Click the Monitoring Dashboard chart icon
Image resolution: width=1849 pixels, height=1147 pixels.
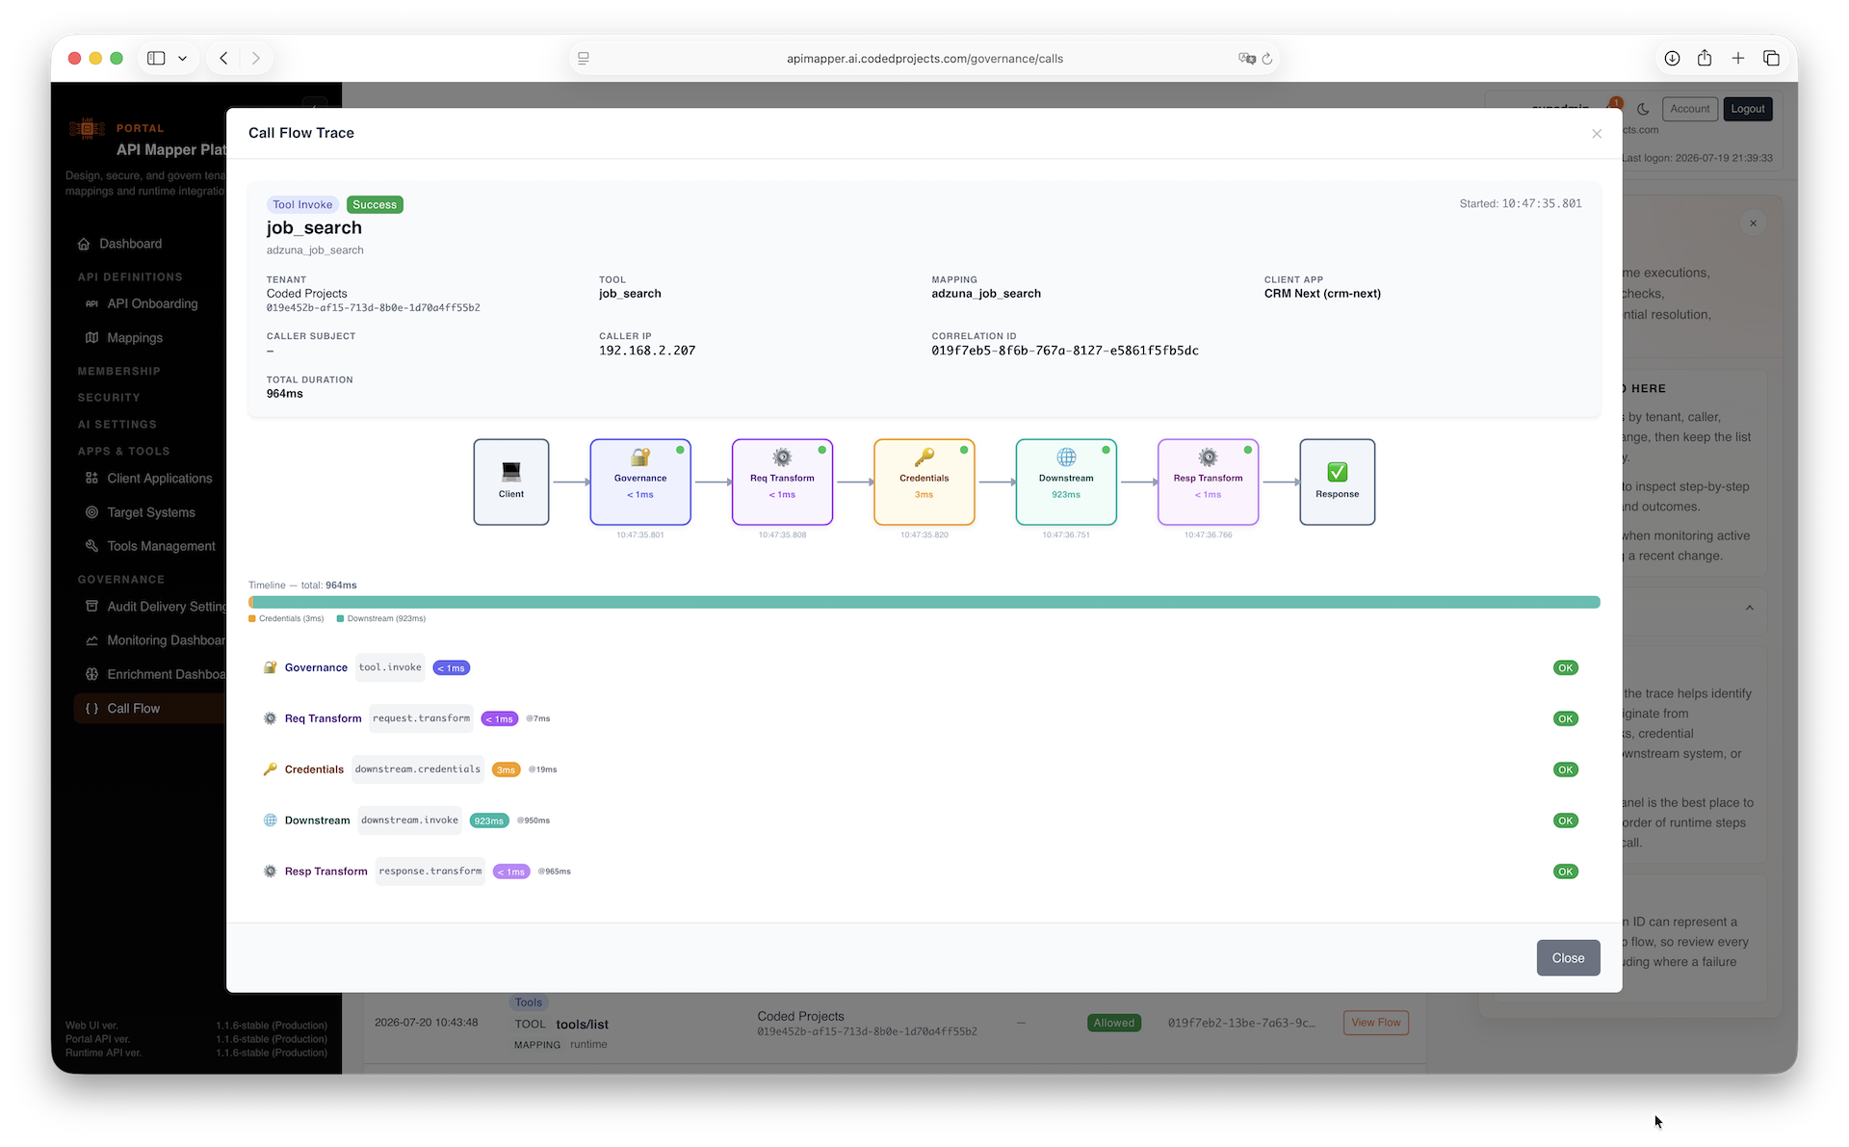pos(92,640)
